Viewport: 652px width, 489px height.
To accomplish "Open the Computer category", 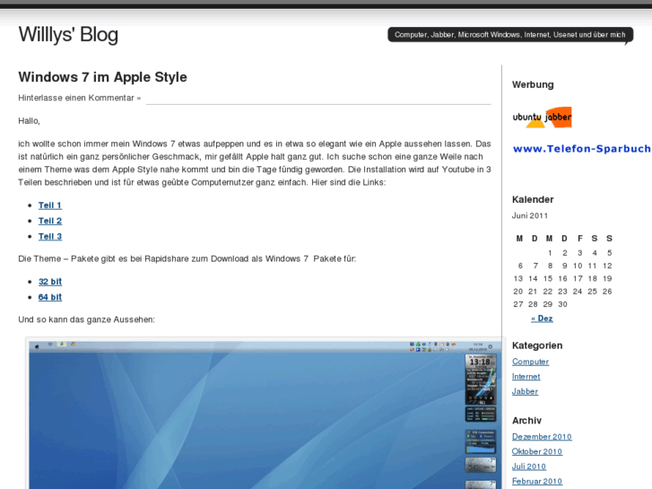I will click(x=530, y=362).
